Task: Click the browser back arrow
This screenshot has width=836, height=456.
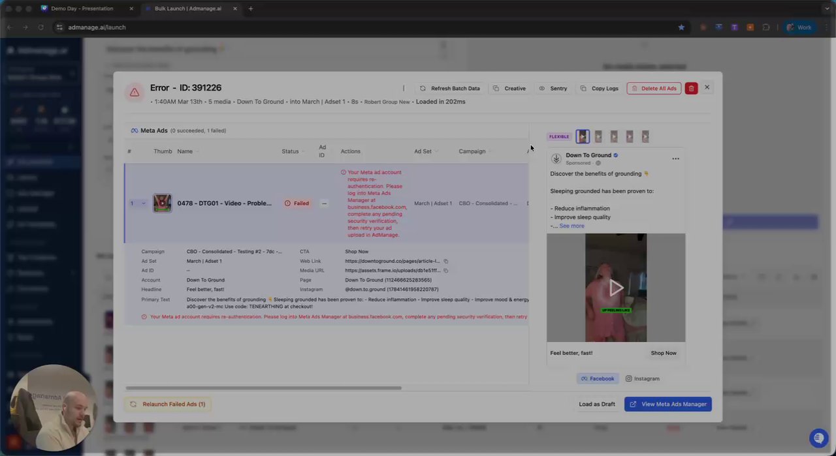Action: (9, 27)
